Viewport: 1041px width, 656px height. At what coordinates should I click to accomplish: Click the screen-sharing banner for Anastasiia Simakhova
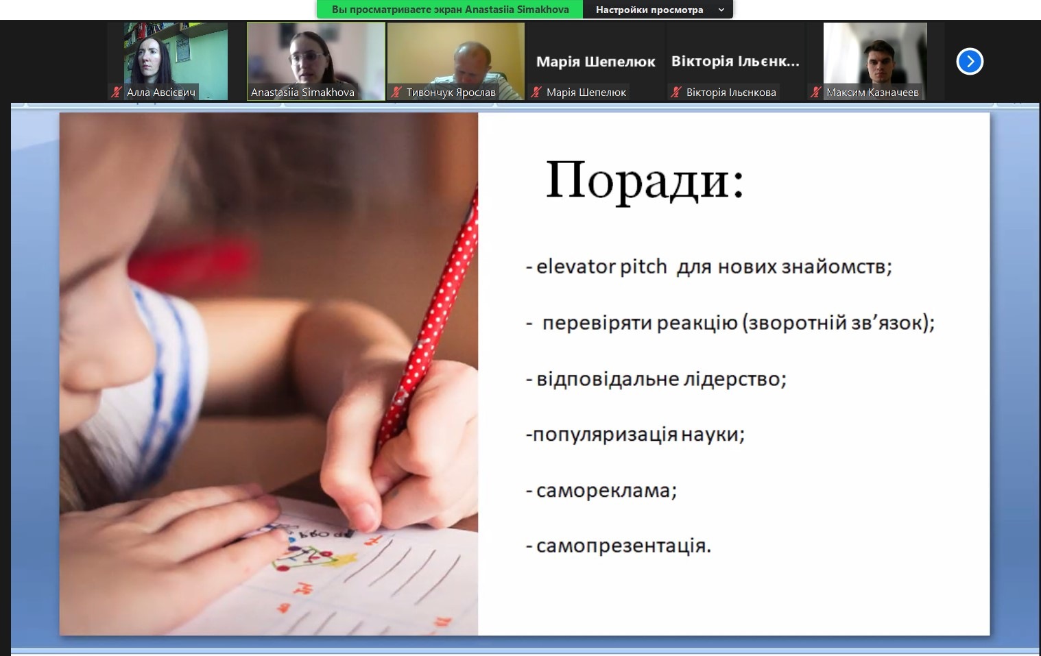pyautogui.click(x=450, y=10)
